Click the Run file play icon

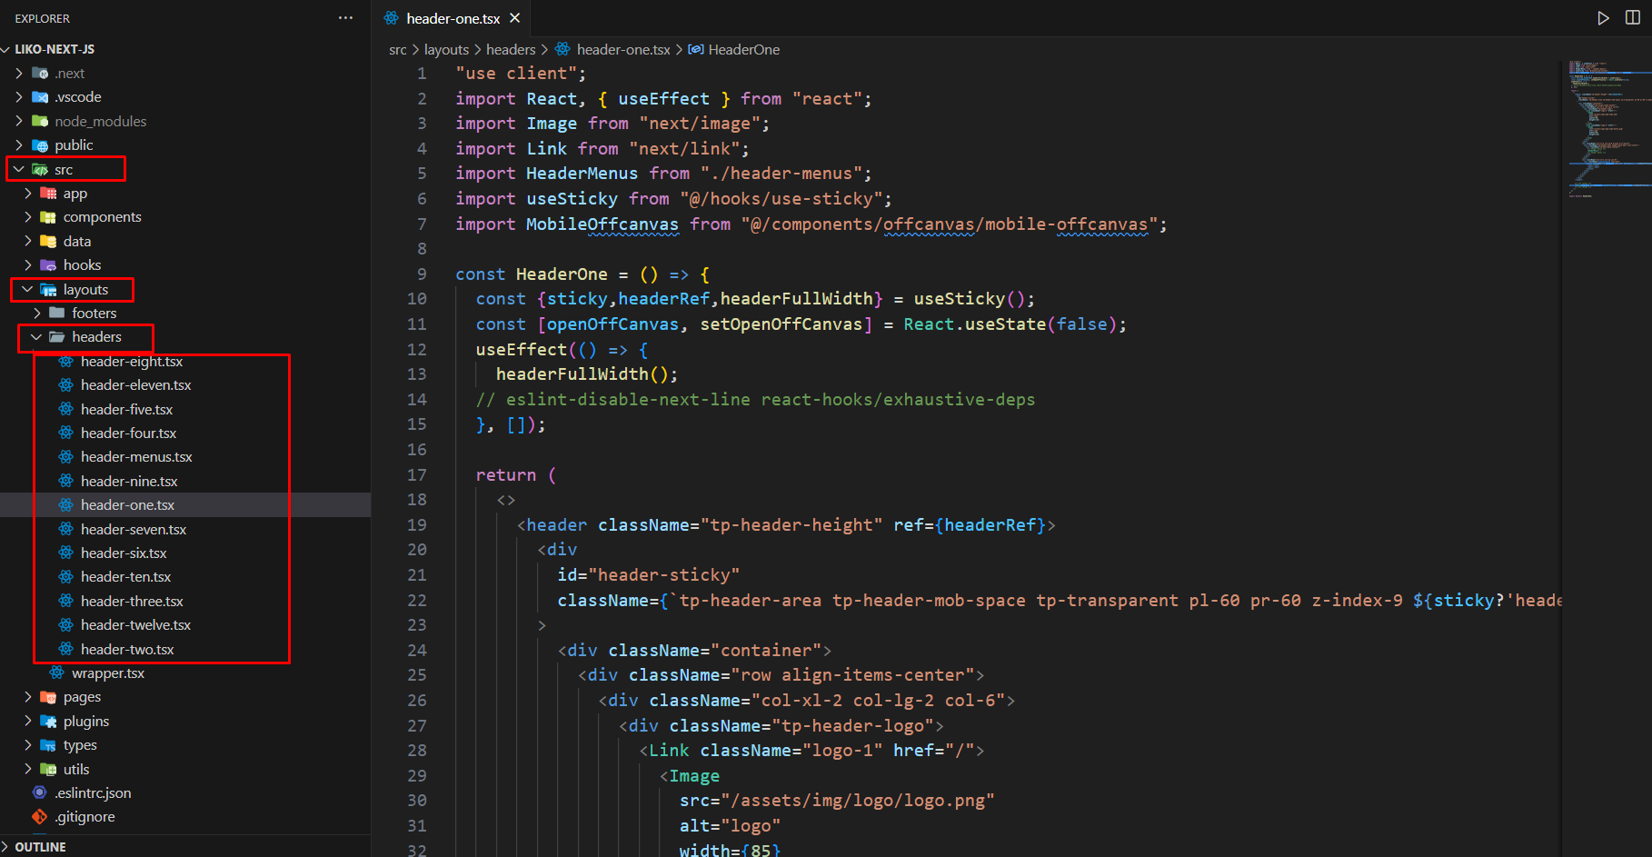[1603, 18]
